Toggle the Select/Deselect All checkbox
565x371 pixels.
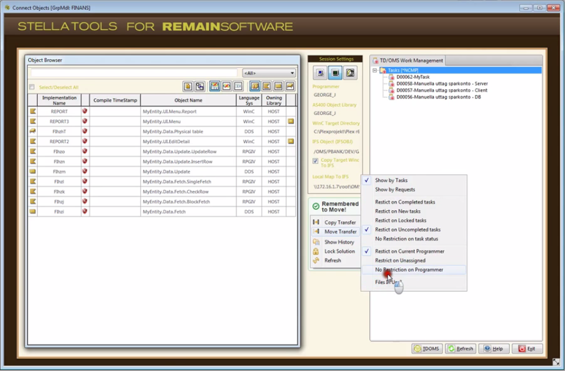click(32, 87)
